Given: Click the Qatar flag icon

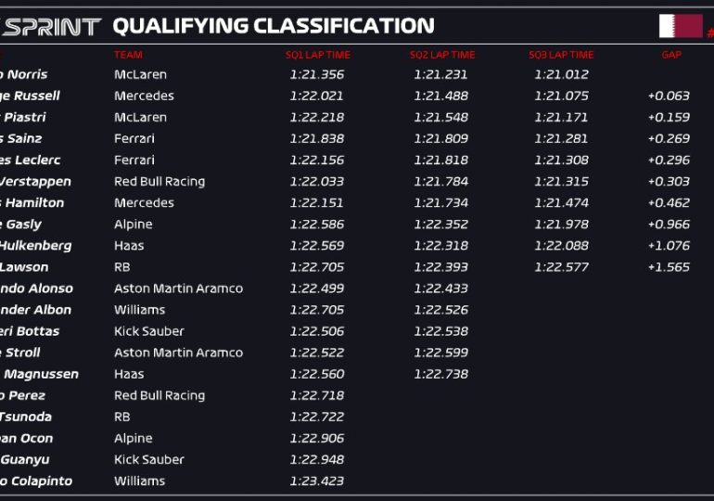Looking at the screenshot, I should 681,26.
